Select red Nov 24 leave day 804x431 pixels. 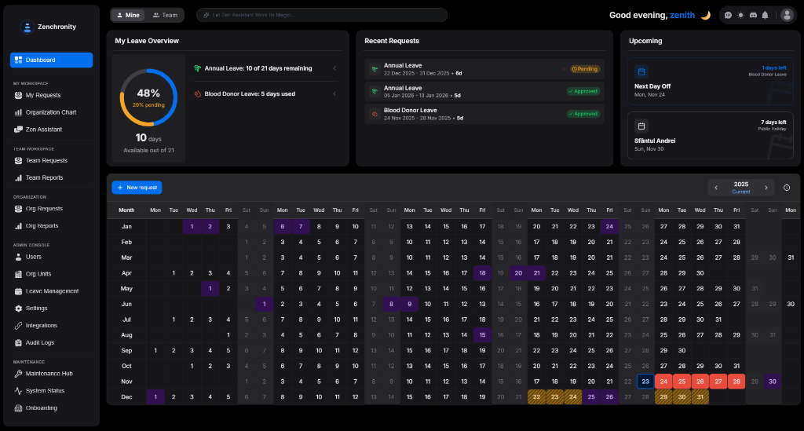click(663, 382)
